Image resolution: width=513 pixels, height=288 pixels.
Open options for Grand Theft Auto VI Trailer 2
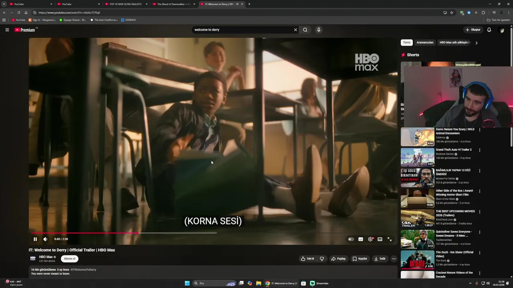click(x=479, y=150)
